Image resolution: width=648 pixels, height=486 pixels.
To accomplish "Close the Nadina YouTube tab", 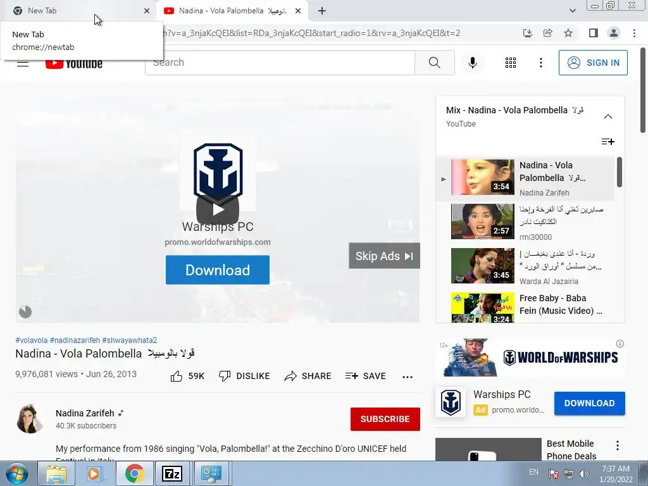I will [x=298, y=11].
